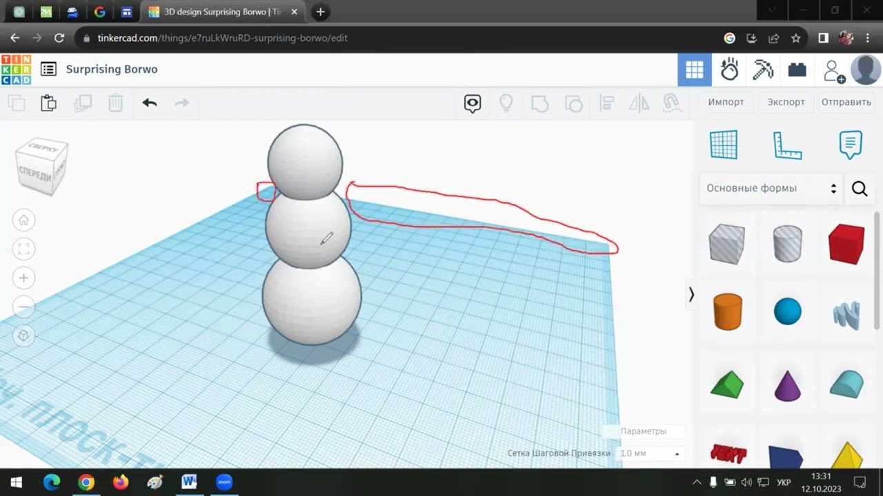Select the Mirror tool icon
The height and width of the screenshot is (496, 883).
point(639,103)
